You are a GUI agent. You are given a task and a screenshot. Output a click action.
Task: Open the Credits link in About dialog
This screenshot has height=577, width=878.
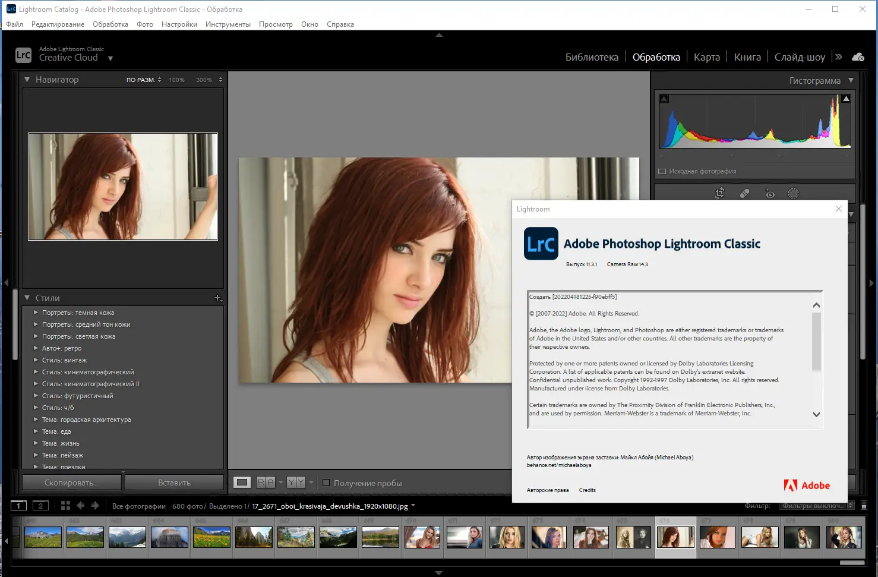click(587, 490)
